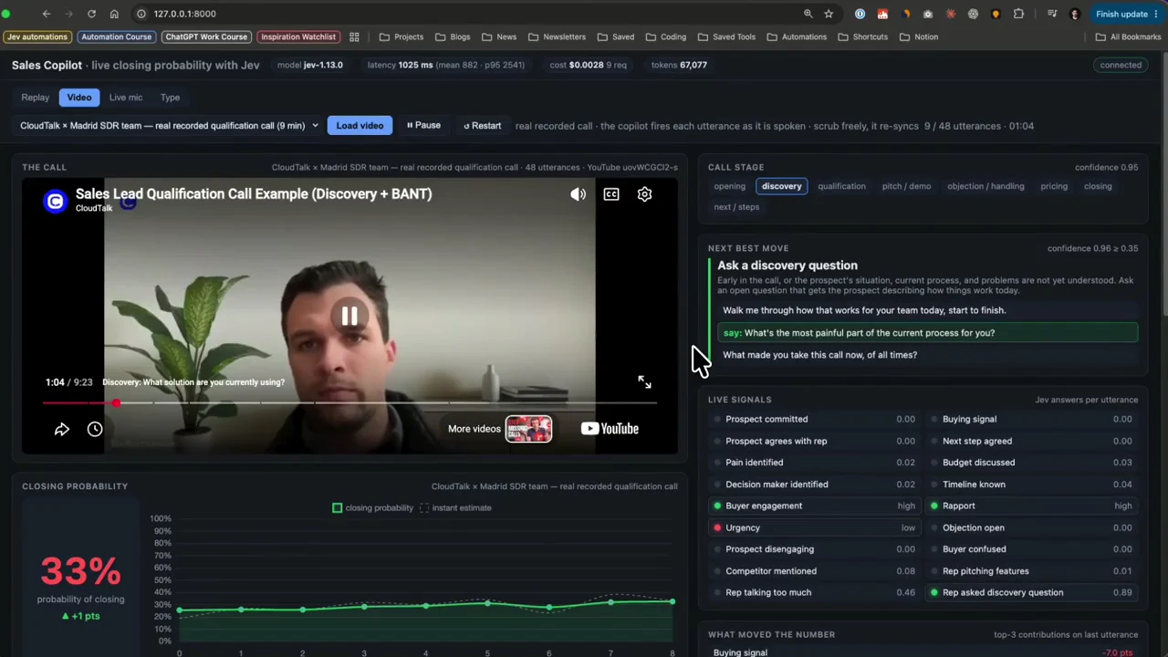Select the qualification call stage
Image resolution: width=1168 pixels, height=657 pixels.
pyautogui.click(x=841, y=186)
